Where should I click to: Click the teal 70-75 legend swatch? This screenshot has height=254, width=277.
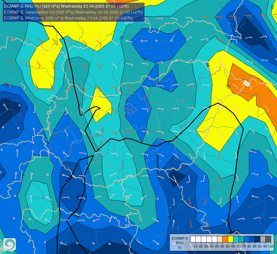[241, 239]
